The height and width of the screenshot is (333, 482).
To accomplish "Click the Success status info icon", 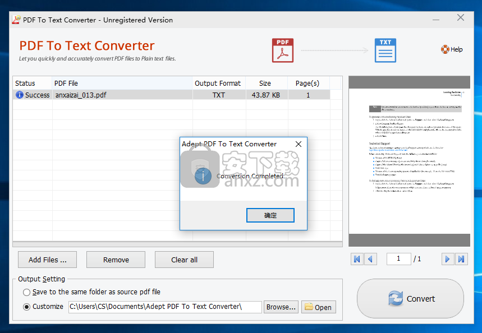I will [x=20, y=95].
